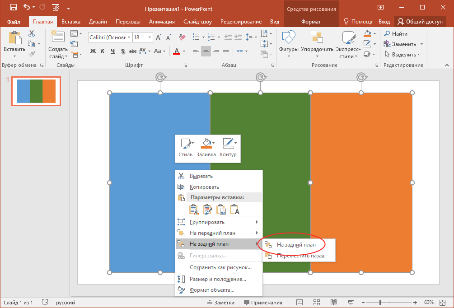
Task: Open the Упорядочить arrange menu
Action: (317, 44)
